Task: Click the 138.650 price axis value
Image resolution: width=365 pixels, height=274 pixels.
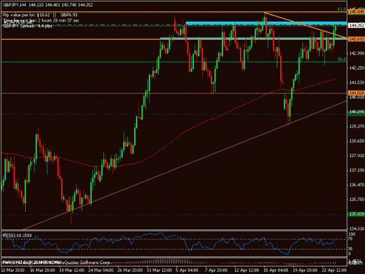Action: (357, 141)
